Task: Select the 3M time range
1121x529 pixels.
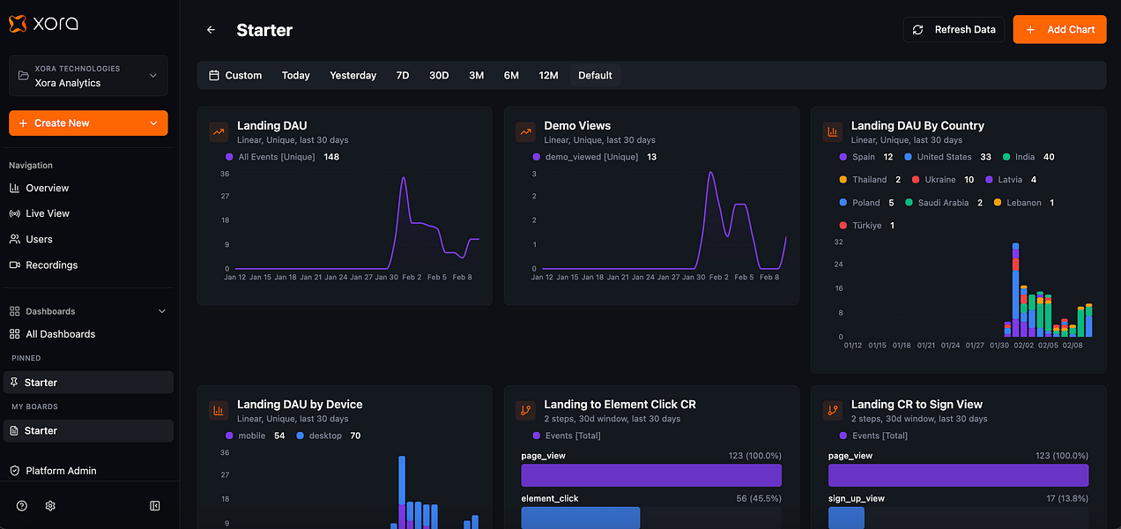Action: (477, 76)
